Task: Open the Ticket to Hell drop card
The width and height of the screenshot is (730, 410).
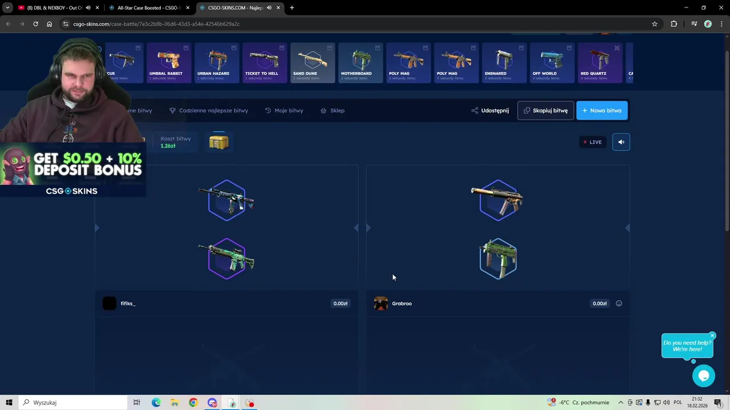Action: 265,63
